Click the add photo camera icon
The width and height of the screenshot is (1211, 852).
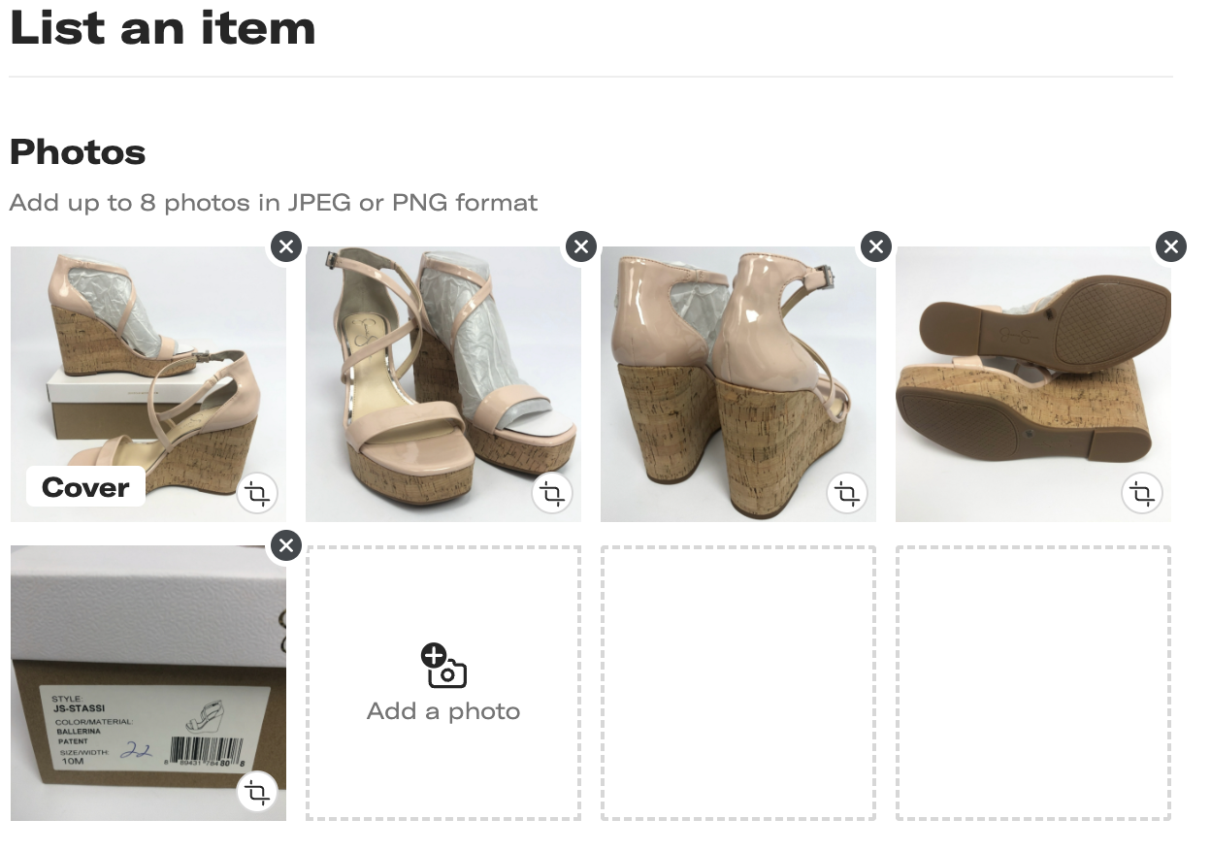(443, 666)
